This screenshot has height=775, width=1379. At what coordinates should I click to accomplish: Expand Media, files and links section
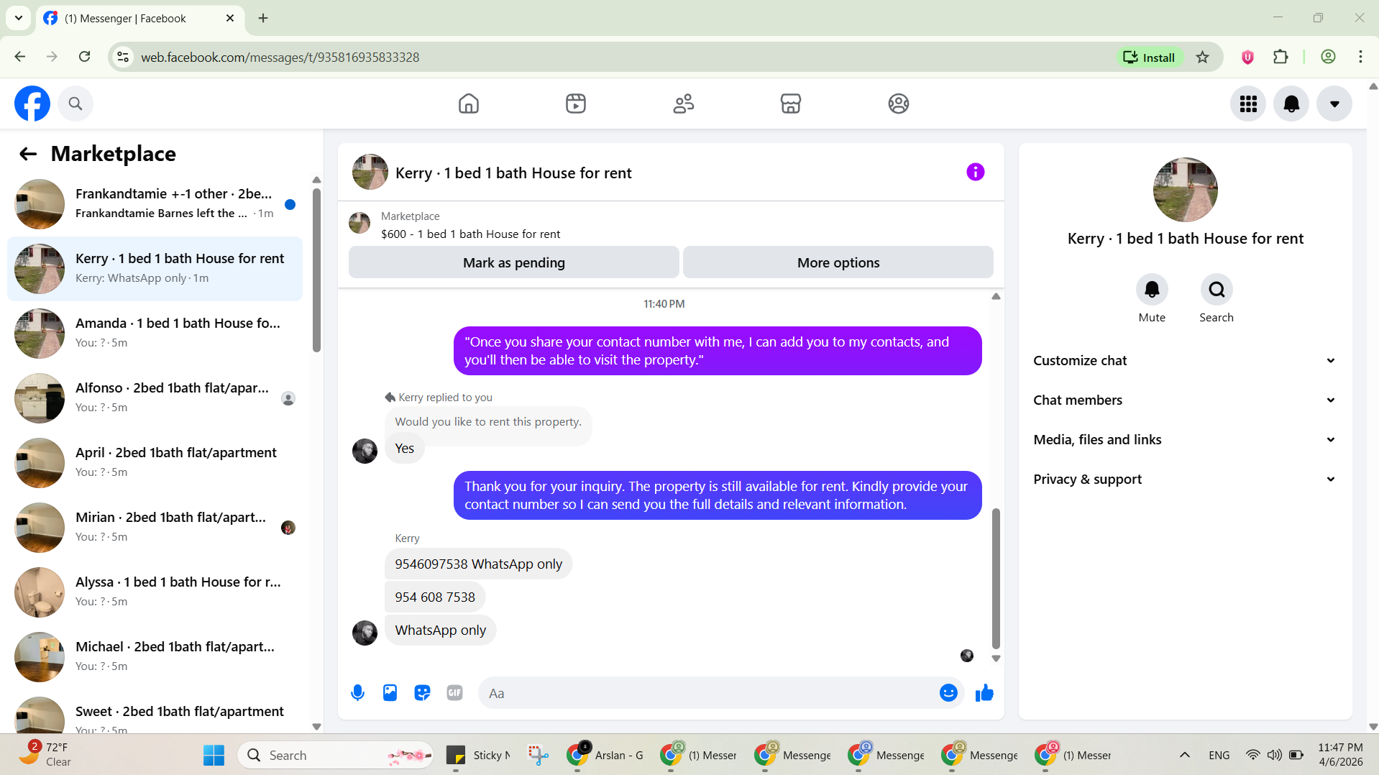[x=1185, y=440]
